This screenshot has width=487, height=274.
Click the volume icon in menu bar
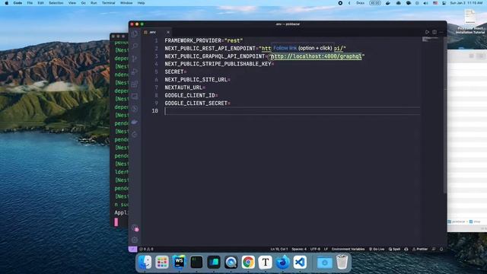coord(426,3)
